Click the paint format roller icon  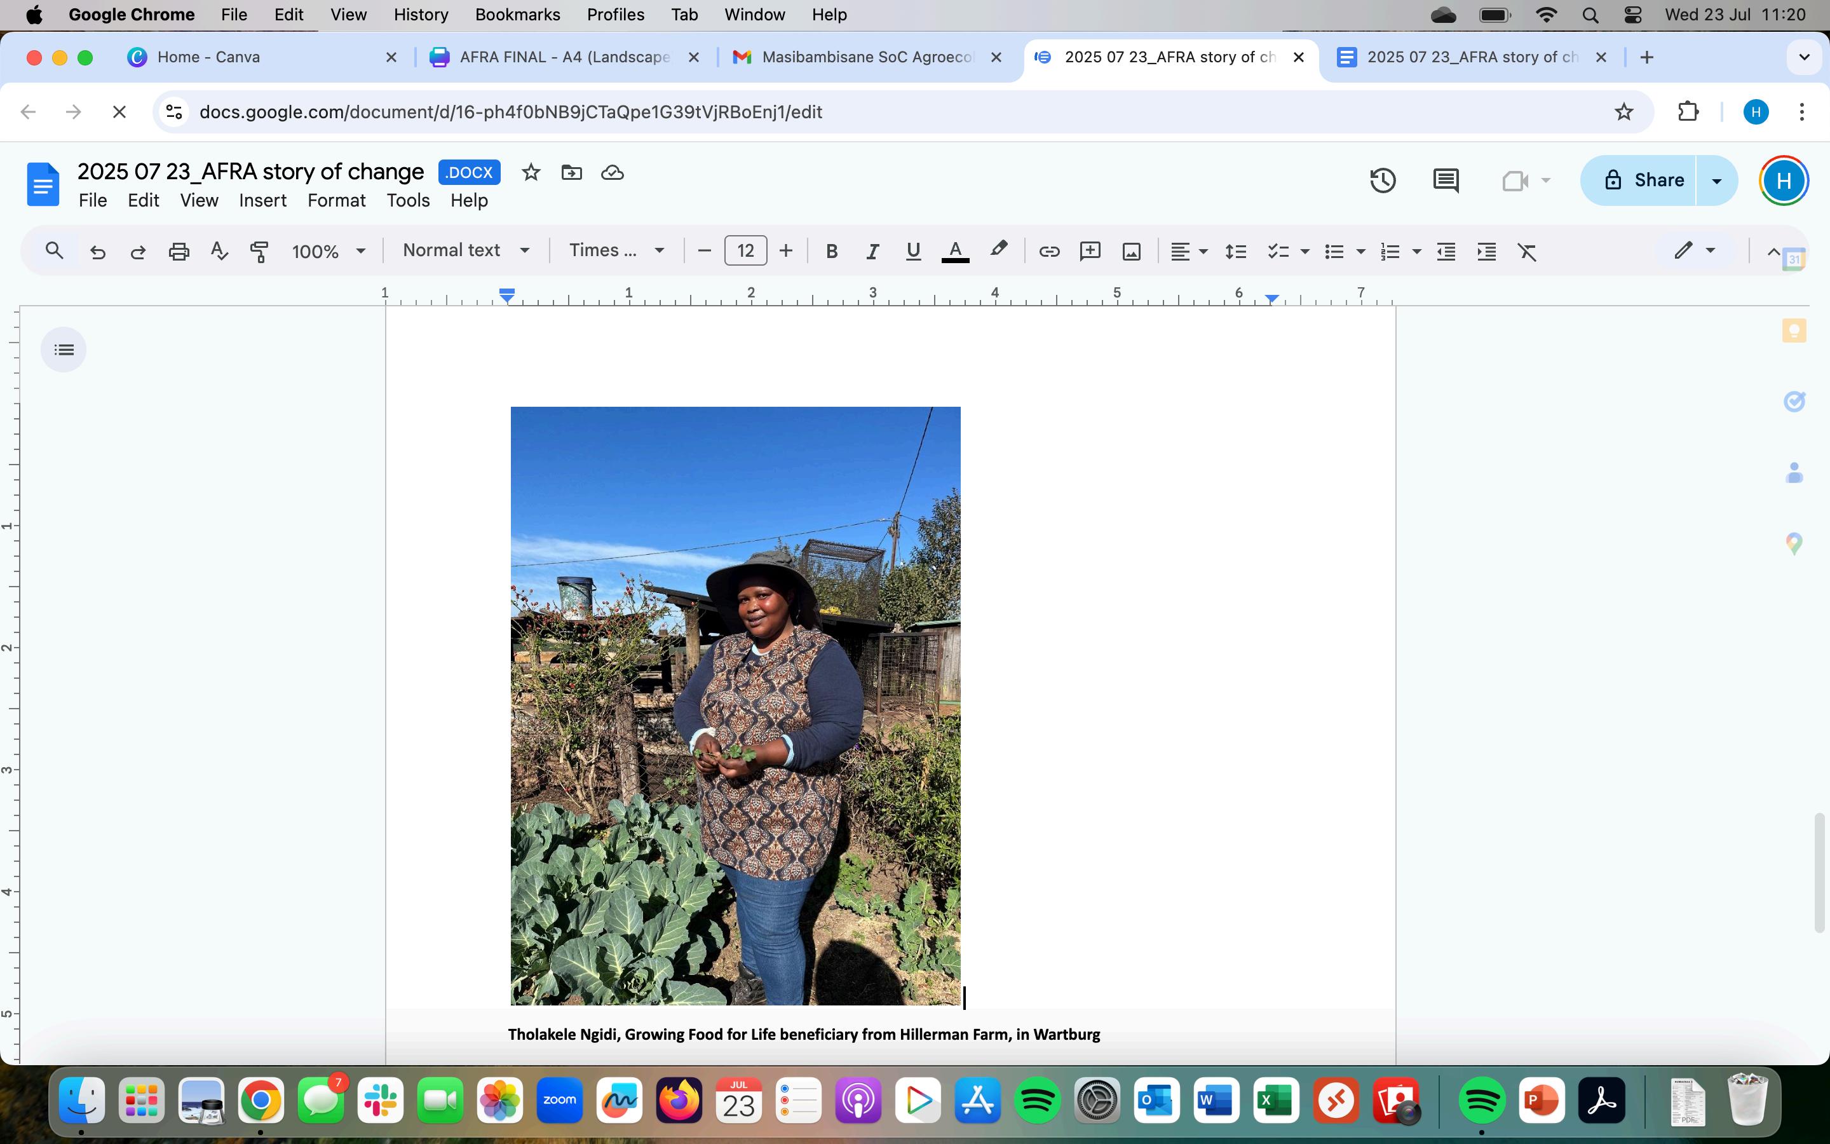259,251
